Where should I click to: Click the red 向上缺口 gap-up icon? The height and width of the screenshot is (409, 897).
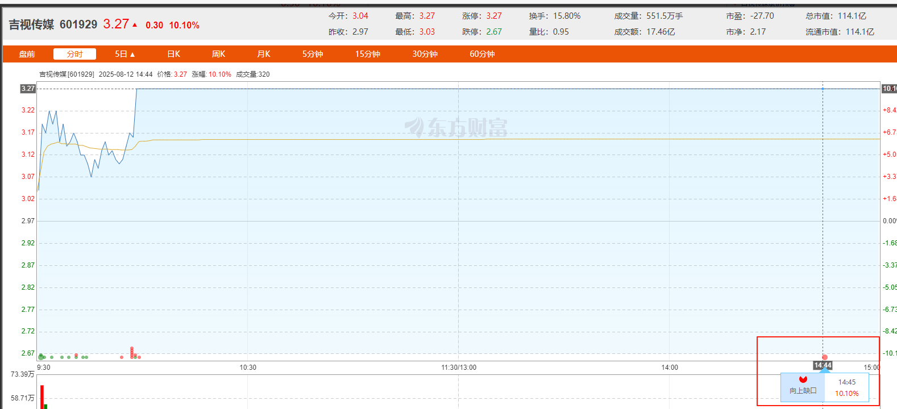pos(803,379)
